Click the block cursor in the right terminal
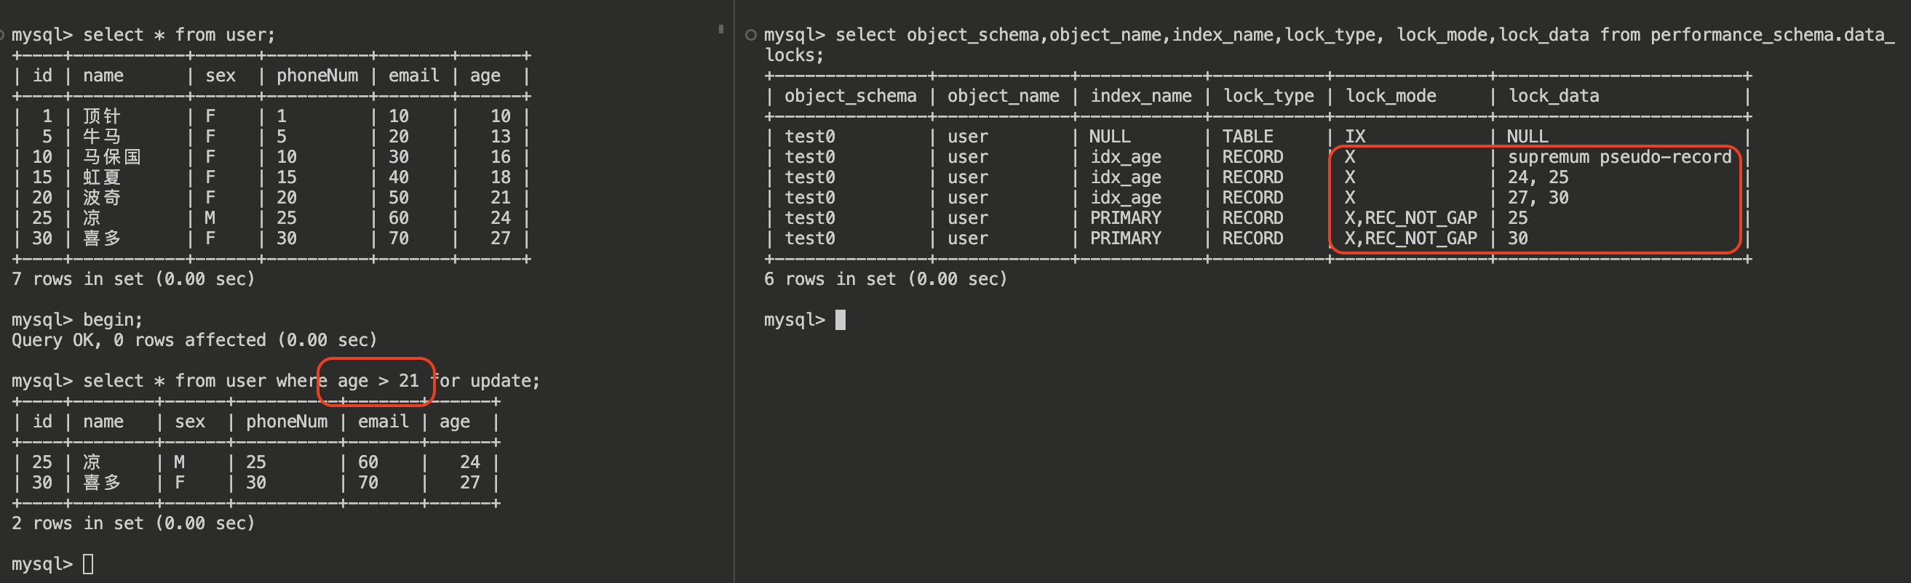The width and height of the screenshot is (1911, 583). point(840,320)
